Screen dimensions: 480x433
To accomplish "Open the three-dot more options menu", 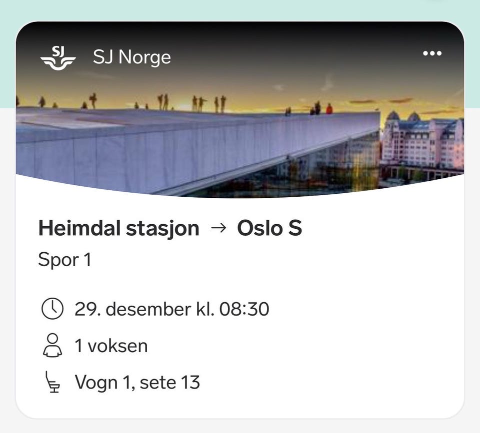I will (x=432, y=53).
